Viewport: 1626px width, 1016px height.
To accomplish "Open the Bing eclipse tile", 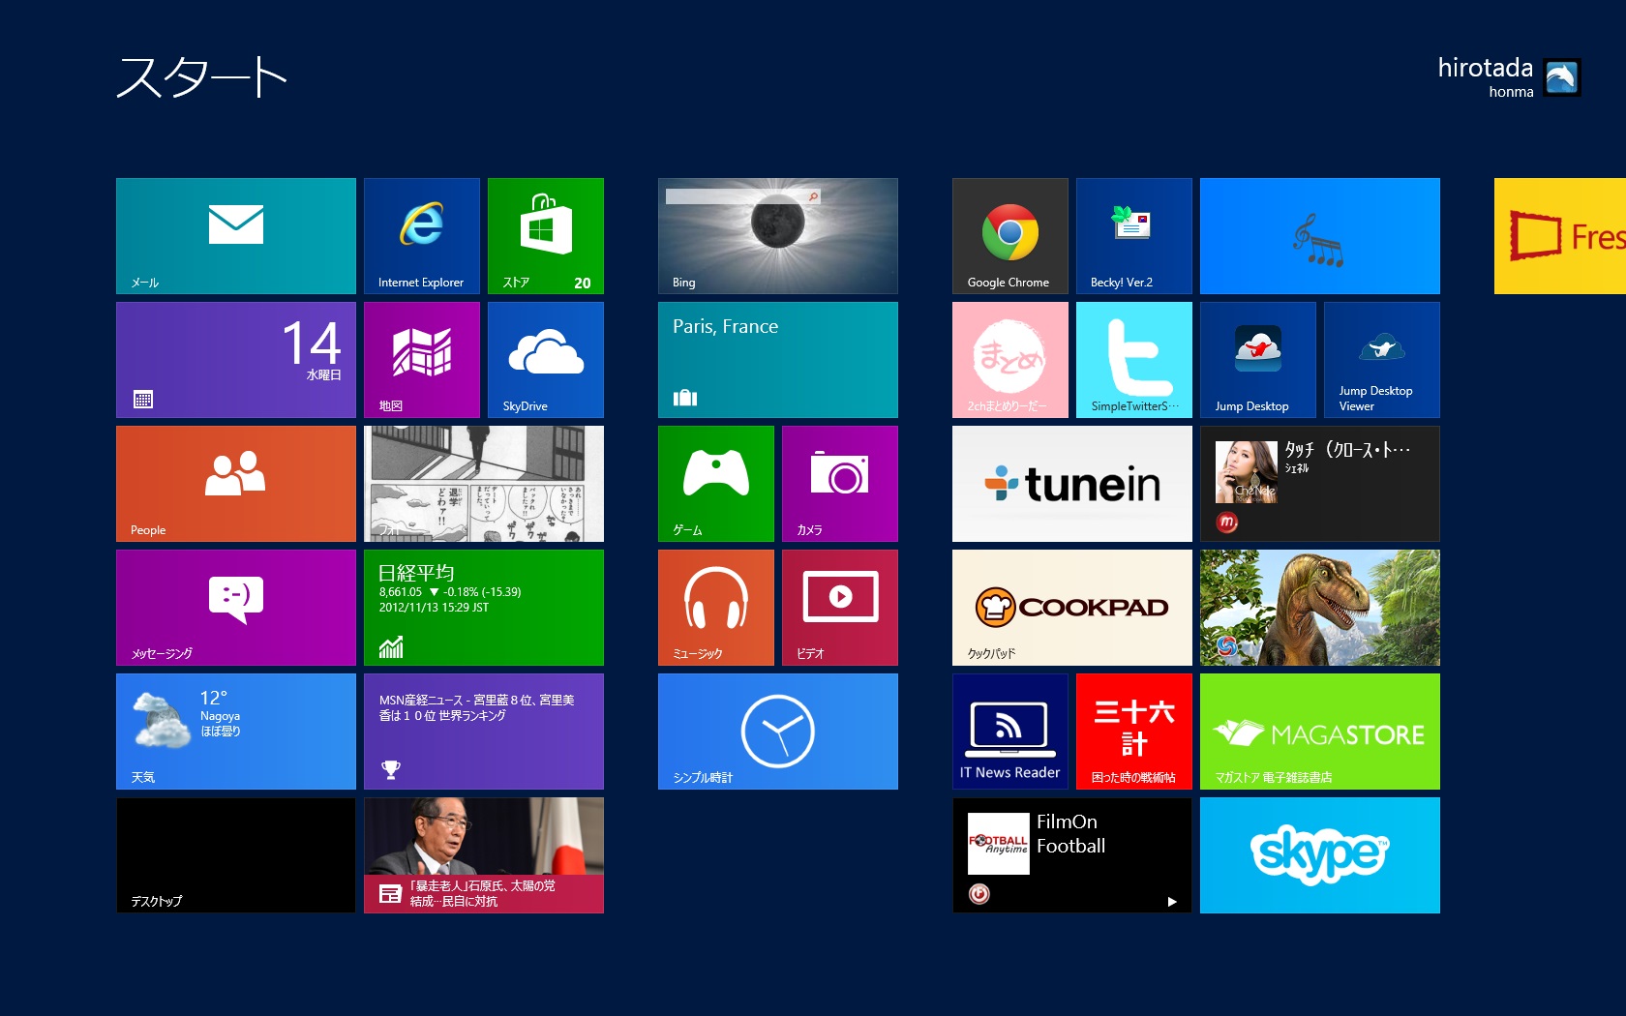I will click(x=778, y=236).
